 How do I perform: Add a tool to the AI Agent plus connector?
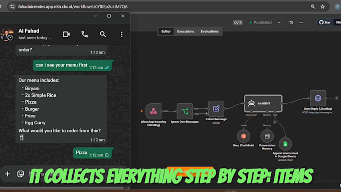point(275,122)
